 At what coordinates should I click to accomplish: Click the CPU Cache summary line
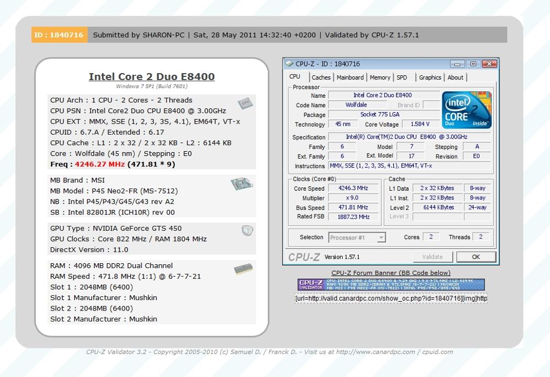coord(141,143)
